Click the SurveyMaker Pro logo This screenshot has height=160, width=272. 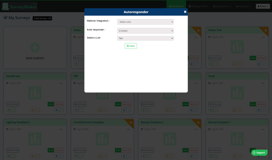19,6
